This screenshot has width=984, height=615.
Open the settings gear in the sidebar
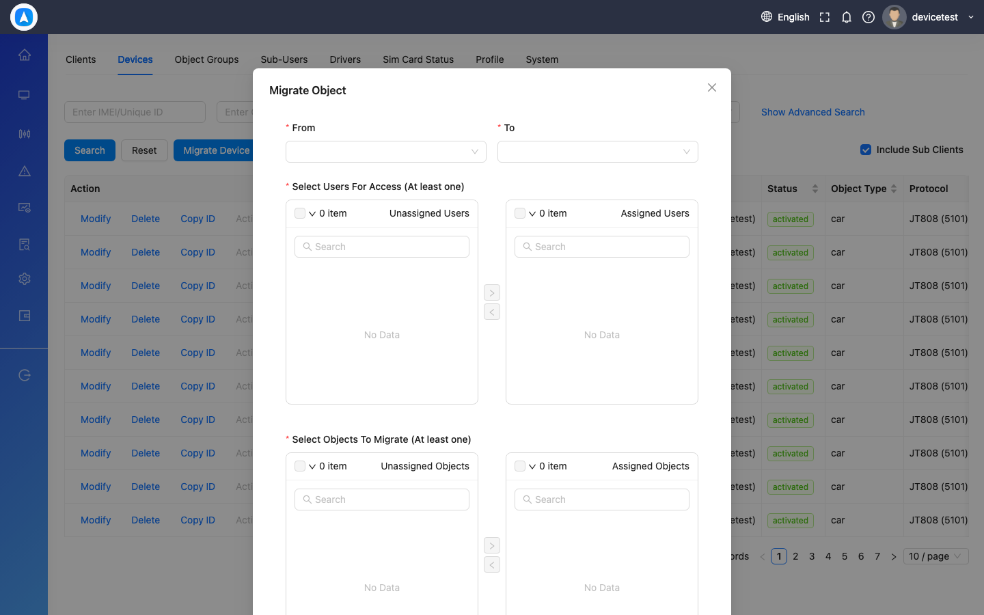pyautogui.click(x=25, y=279)
